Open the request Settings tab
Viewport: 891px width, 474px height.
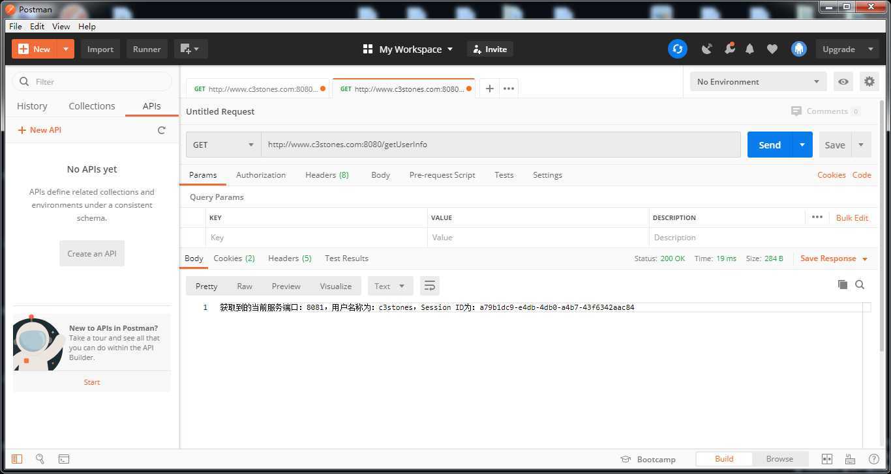pos(547,175)
